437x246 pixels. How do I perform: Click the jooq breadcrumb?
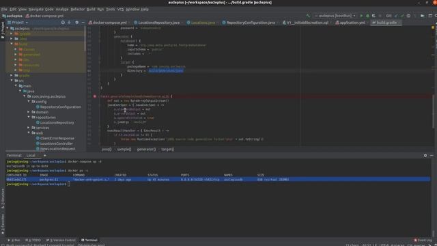(x=107, y=149)
